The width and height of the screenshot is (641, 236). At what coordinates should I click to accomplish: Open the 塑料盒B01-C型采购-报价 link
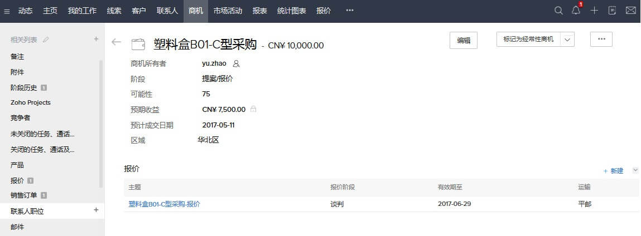[165, 204]
